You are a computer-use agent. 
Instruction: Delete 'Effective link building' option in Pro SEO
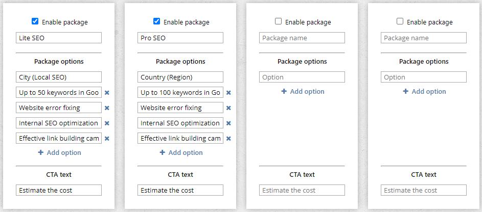[x=228, y=139]
